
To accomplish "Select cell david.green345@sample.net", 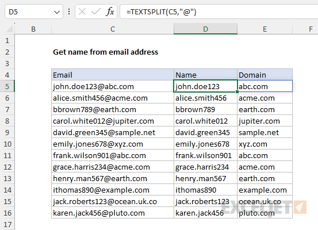I will (113, 132).
